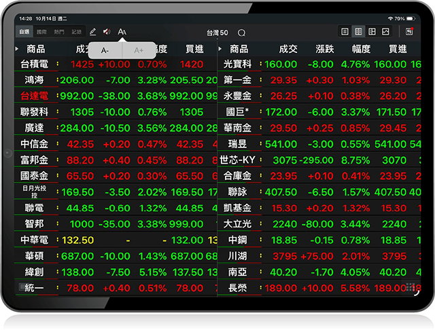
Task: Select the 華碩 stock name
Action: (35, 256)
